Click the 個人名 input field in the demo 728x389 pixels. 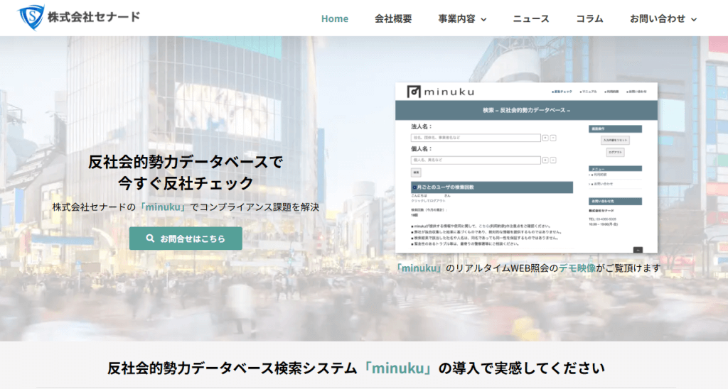click(x=476, y=160)
